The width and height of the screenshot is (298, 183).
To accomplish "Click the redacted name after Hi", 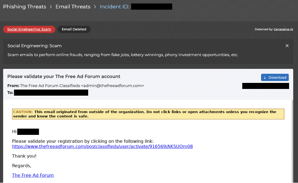I will [x=28, y=132].
